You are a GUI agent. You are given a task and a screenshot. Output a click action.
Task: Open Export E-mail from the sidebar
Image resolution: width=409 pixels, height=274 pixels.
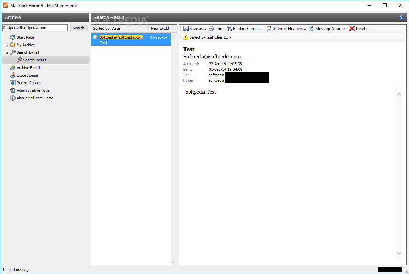27,75
